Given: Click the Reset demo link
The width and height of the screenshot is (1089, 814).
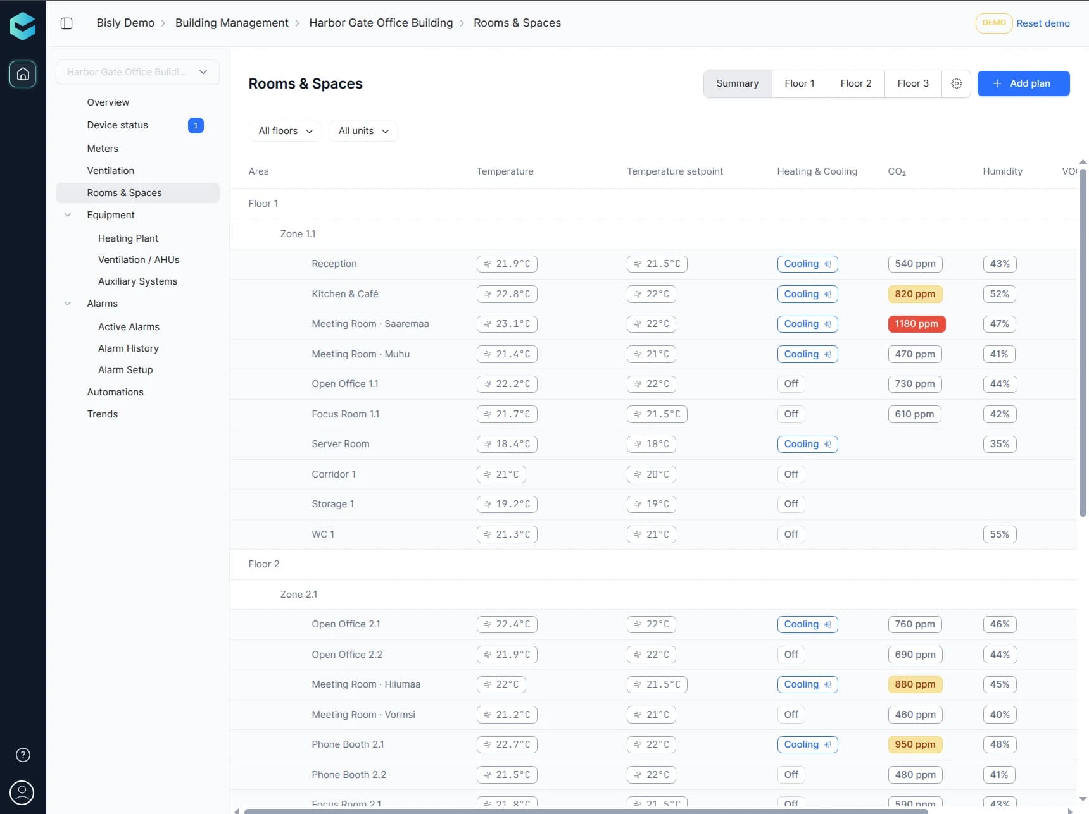Looking at the screenshot, I should pos(1043,23).
